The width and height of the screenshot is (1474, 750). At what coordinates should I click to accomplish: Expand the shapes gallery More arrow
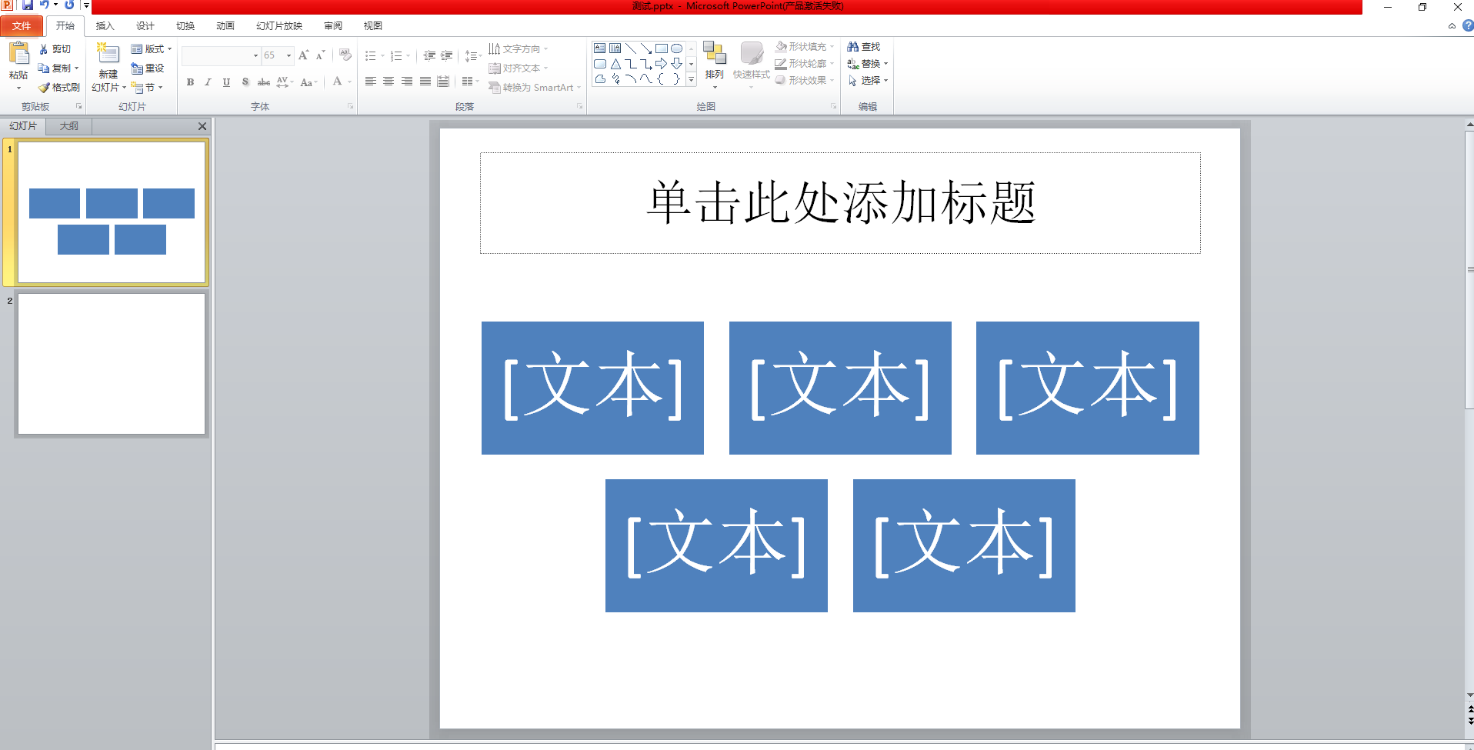pyautogui.click(x=691, y=79)
